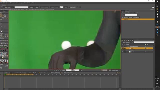Select the first Camera tool icon
160x90 pixels.
1,40
